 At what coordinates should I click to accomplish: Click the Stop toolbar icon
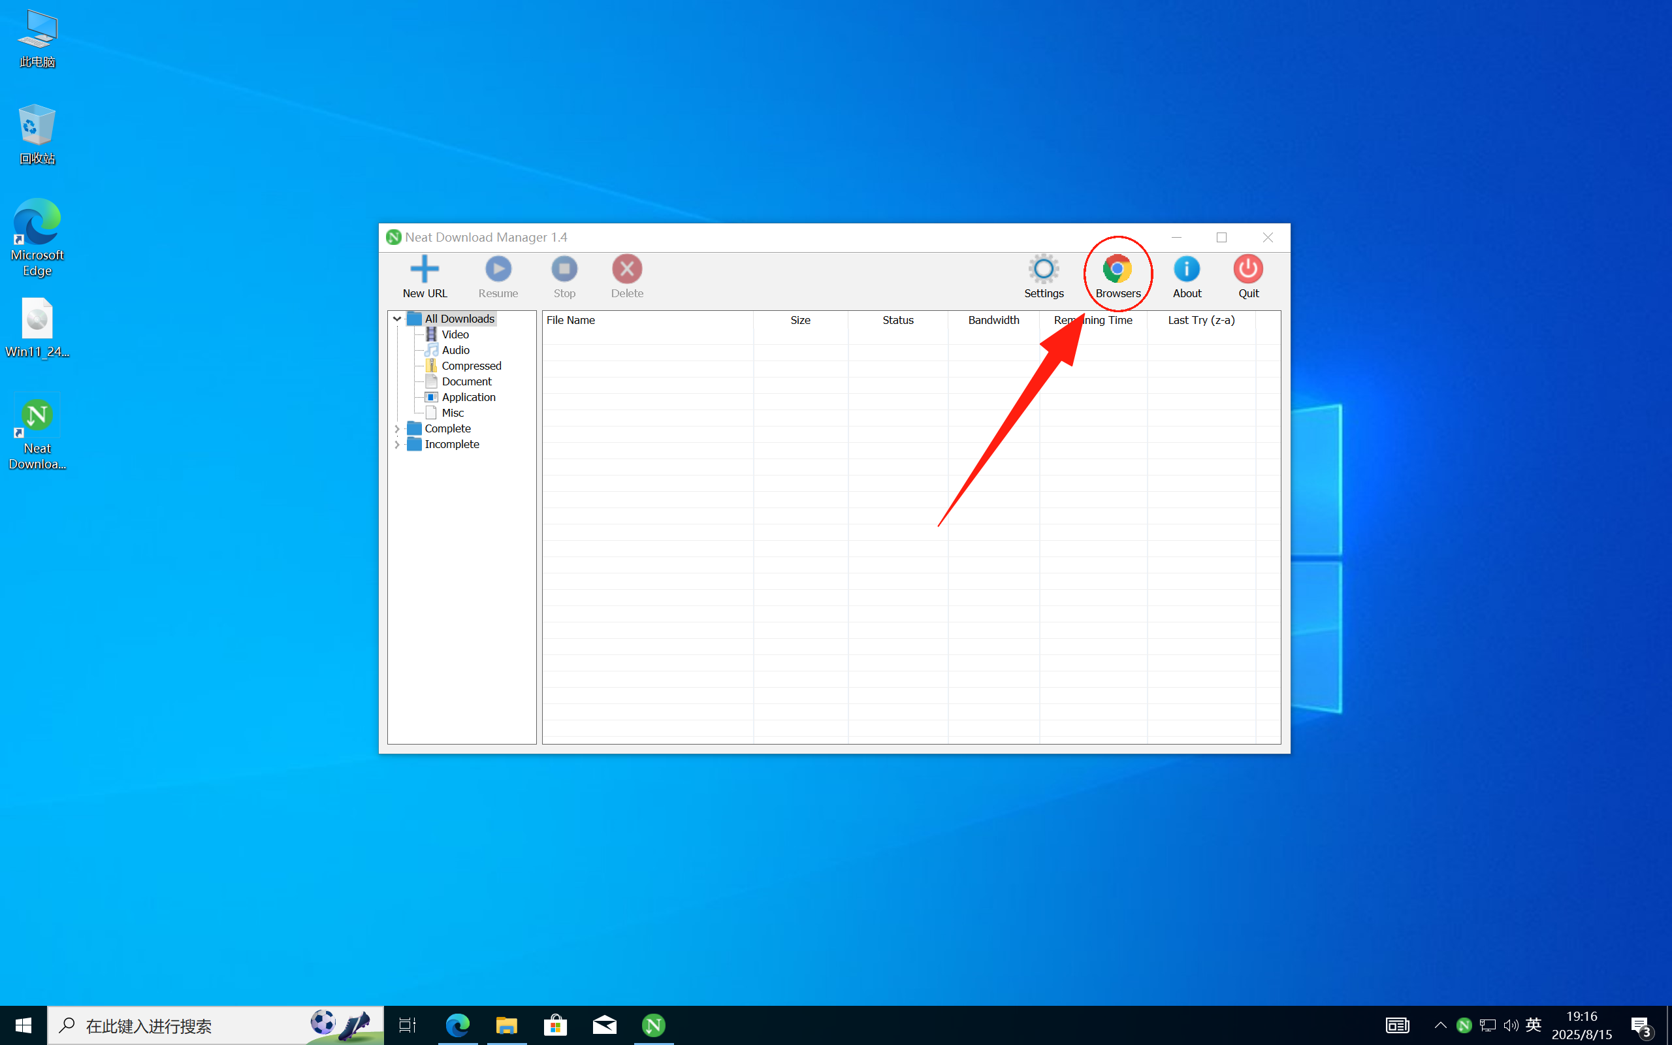pos(564,270)
